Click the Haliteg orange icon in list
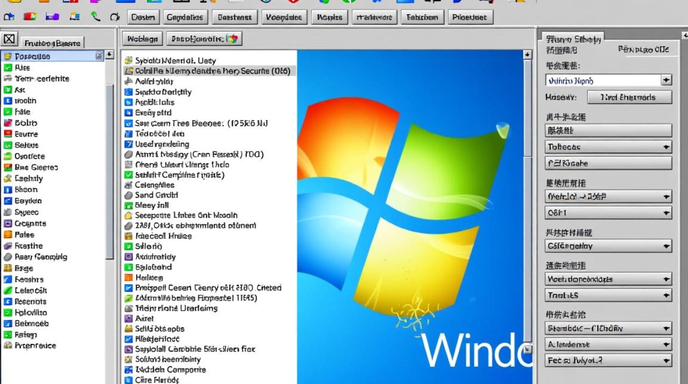 pyautogui.click(x=129, y=278)
